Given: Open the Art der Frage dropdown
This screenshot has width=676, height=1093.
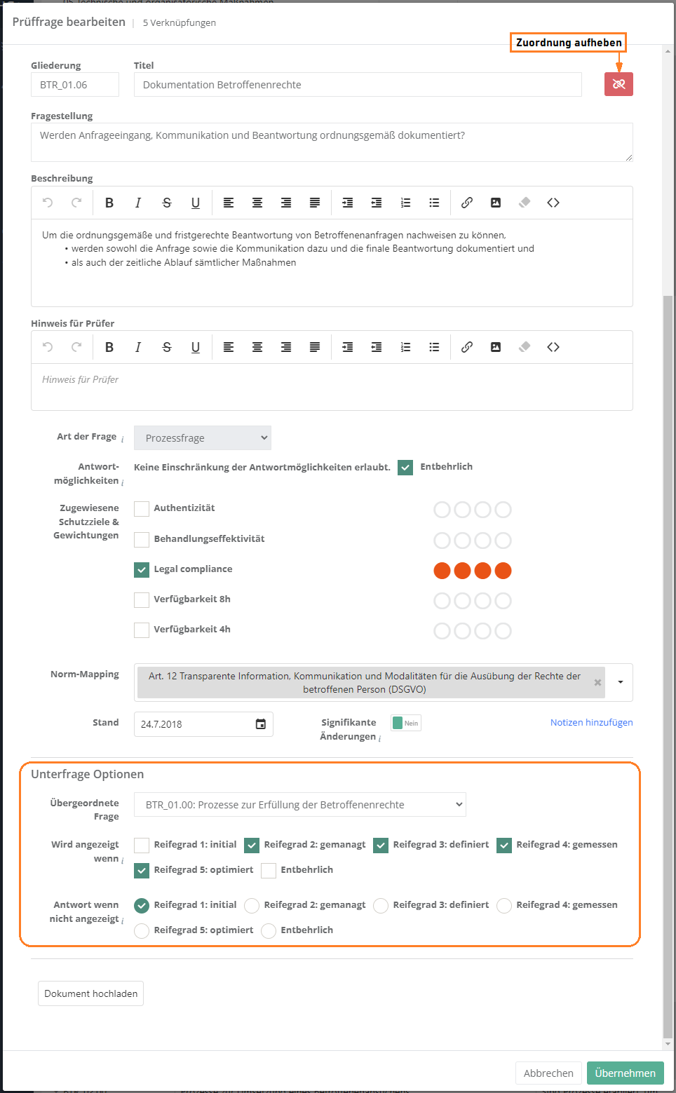Looking at the screenshot, I should point(203,438).
